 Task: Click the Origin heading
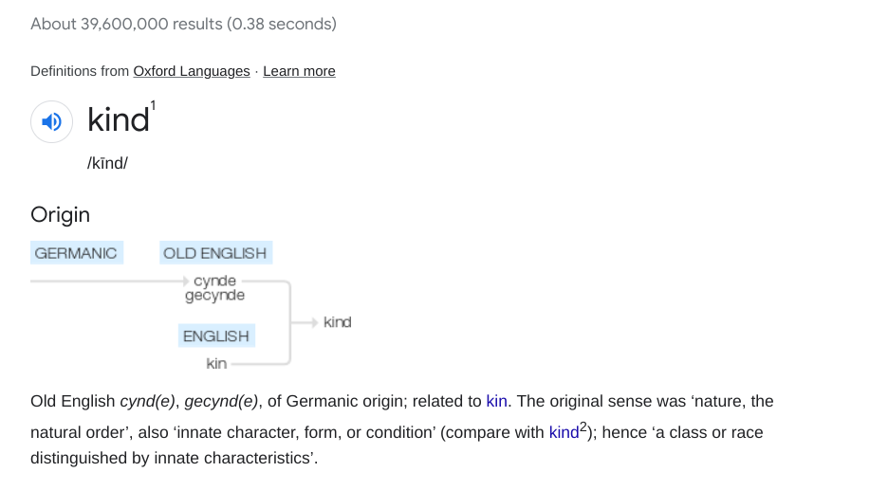pos(60,214)
